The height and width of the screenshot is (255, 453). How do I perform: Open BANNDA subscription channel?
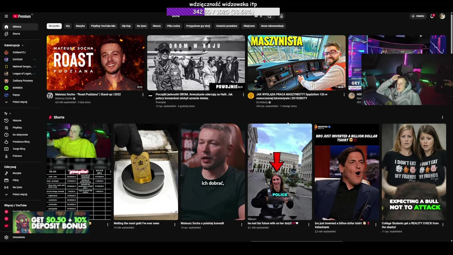pos(20,88)
